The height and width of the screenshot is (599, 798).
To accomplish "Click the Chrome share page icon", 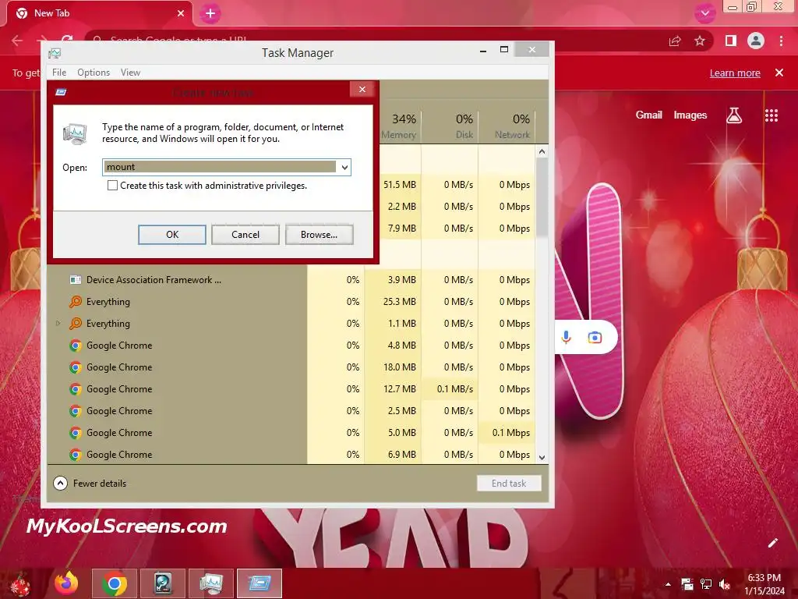I will [x=675, y=41].
